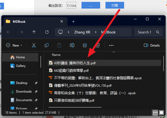Open a new Explorer tab with plus
The image size is (167, 118).
74,22
